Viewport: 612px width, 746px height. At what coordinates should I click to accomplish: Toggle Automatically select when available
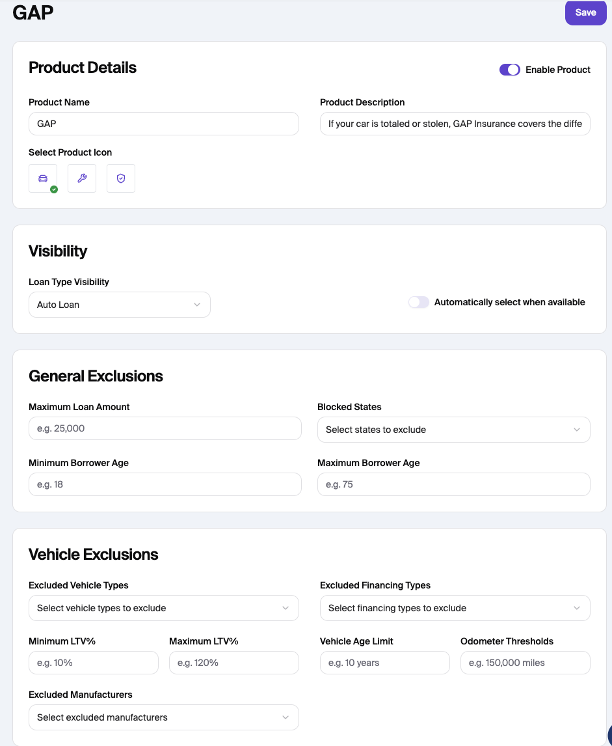point(418,302)
